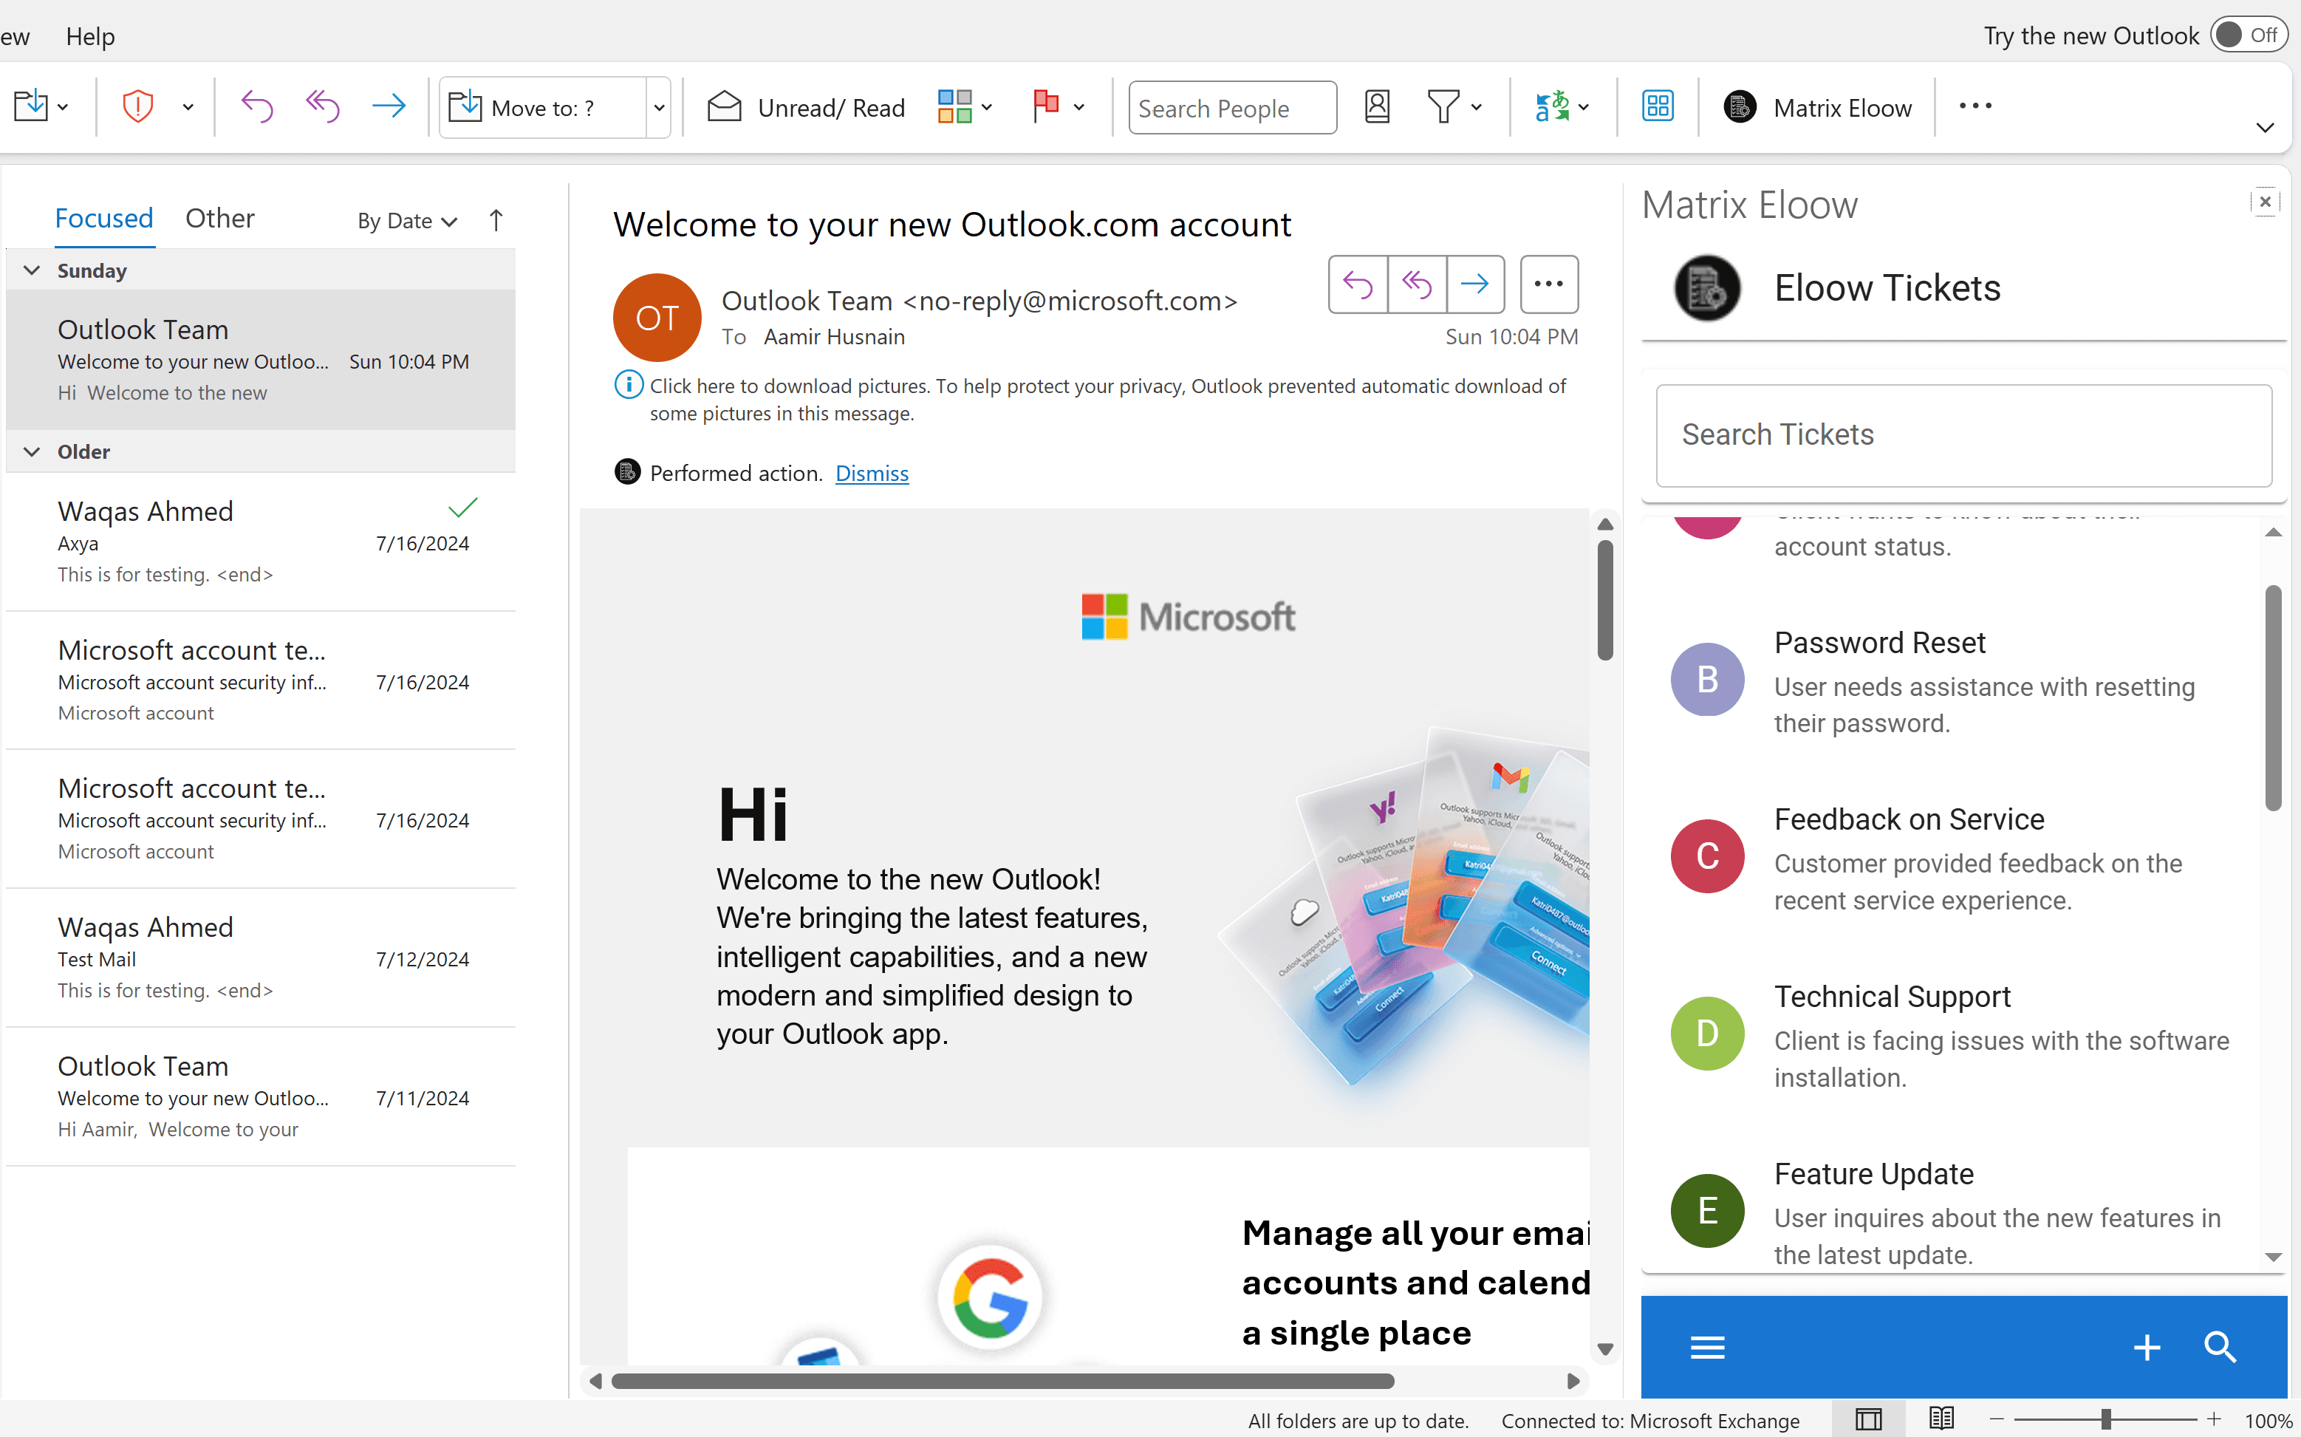Open By Date sort dropdown
The height and width of the screenshot is (1437, 2301).
tap(408, 220)
